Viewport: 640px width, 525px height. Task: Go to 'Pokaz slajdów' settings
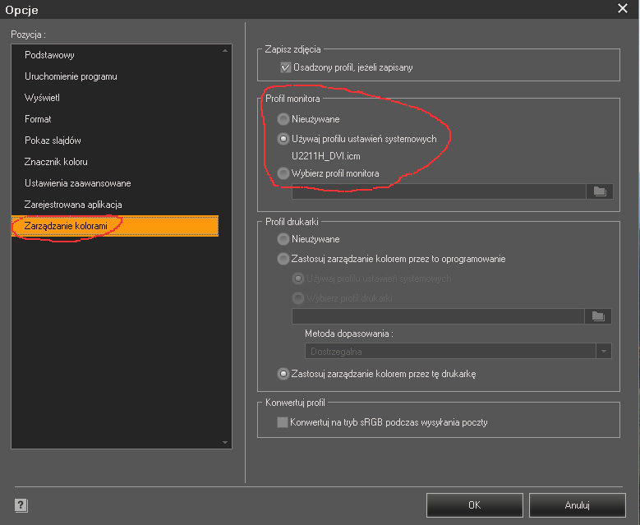point(53,140)
